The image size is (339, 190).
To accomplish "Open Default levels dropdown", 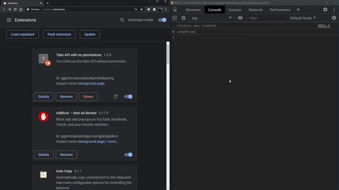I will pyautogui.click(x=302, y=18).
